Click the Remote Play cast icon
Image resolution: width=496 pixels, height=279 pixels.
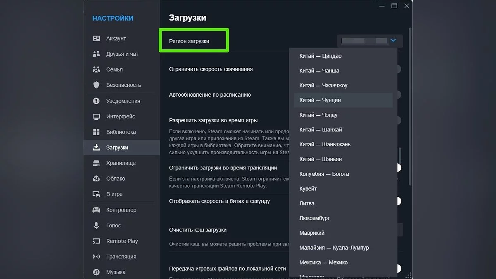(96, 241)
